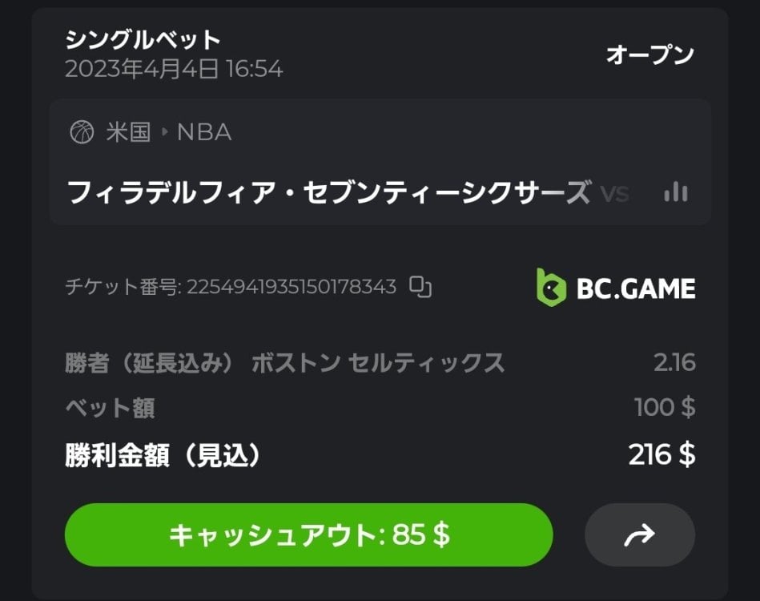
Task: Click the ボストン セルティックス selection
Action: 378,363
